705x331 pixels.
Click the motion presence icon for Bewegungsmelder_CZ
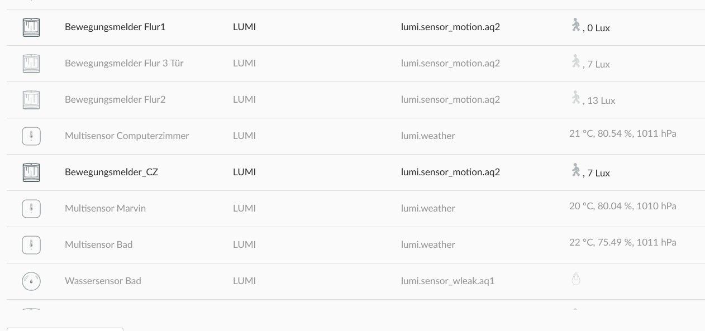[x=576, y=170]
